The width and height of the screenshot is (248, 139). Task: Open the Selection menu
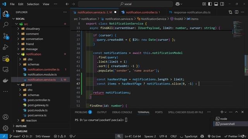tap(33, 4)
